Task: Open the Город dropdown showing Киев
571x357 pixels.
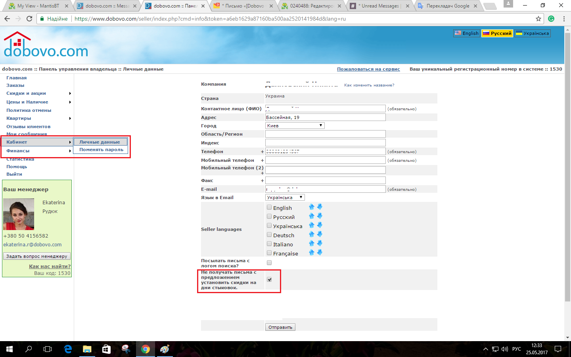Action: click(295, 125)
